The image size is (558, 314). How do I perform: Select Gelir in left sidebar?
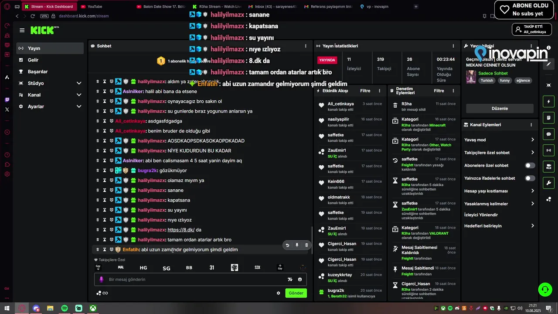tap(50, 60)
